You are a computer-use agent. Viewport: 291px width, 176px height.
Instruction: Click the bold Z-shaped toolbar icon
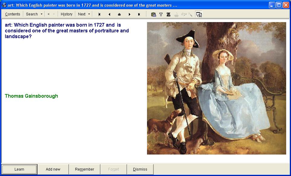(168, 14)
